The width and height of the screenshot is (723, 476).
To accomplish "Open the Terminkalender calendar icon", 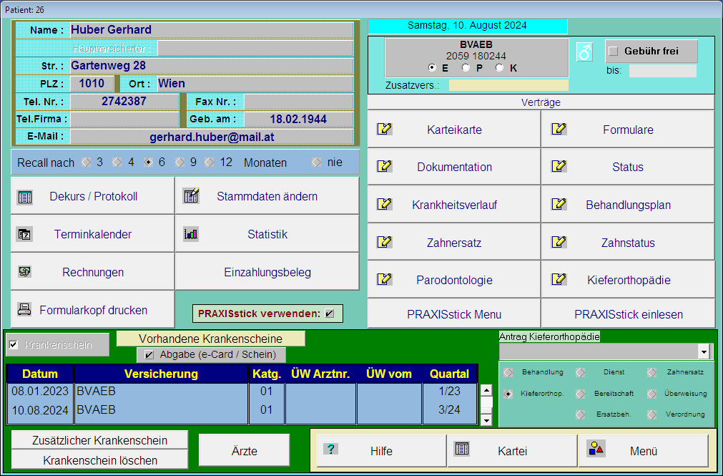I will (25, 234).
